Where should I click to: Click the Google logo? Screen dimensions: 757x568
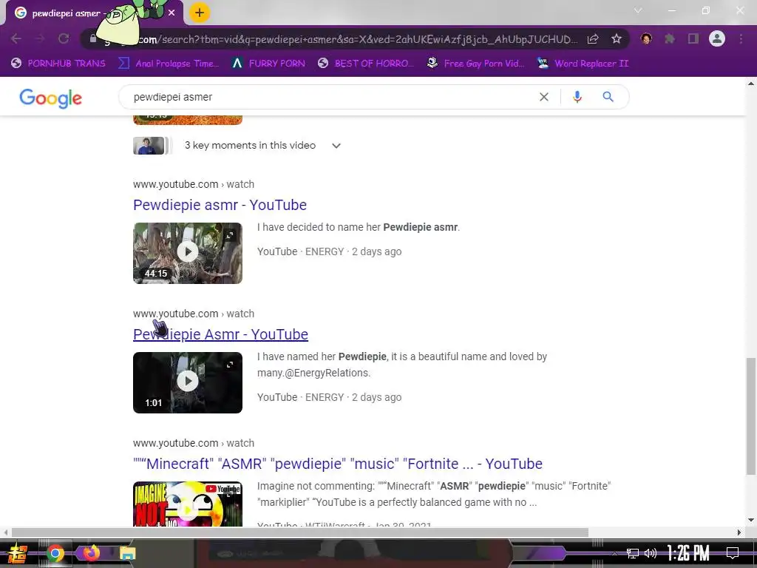pyautogui.click(x=51, y=98)
